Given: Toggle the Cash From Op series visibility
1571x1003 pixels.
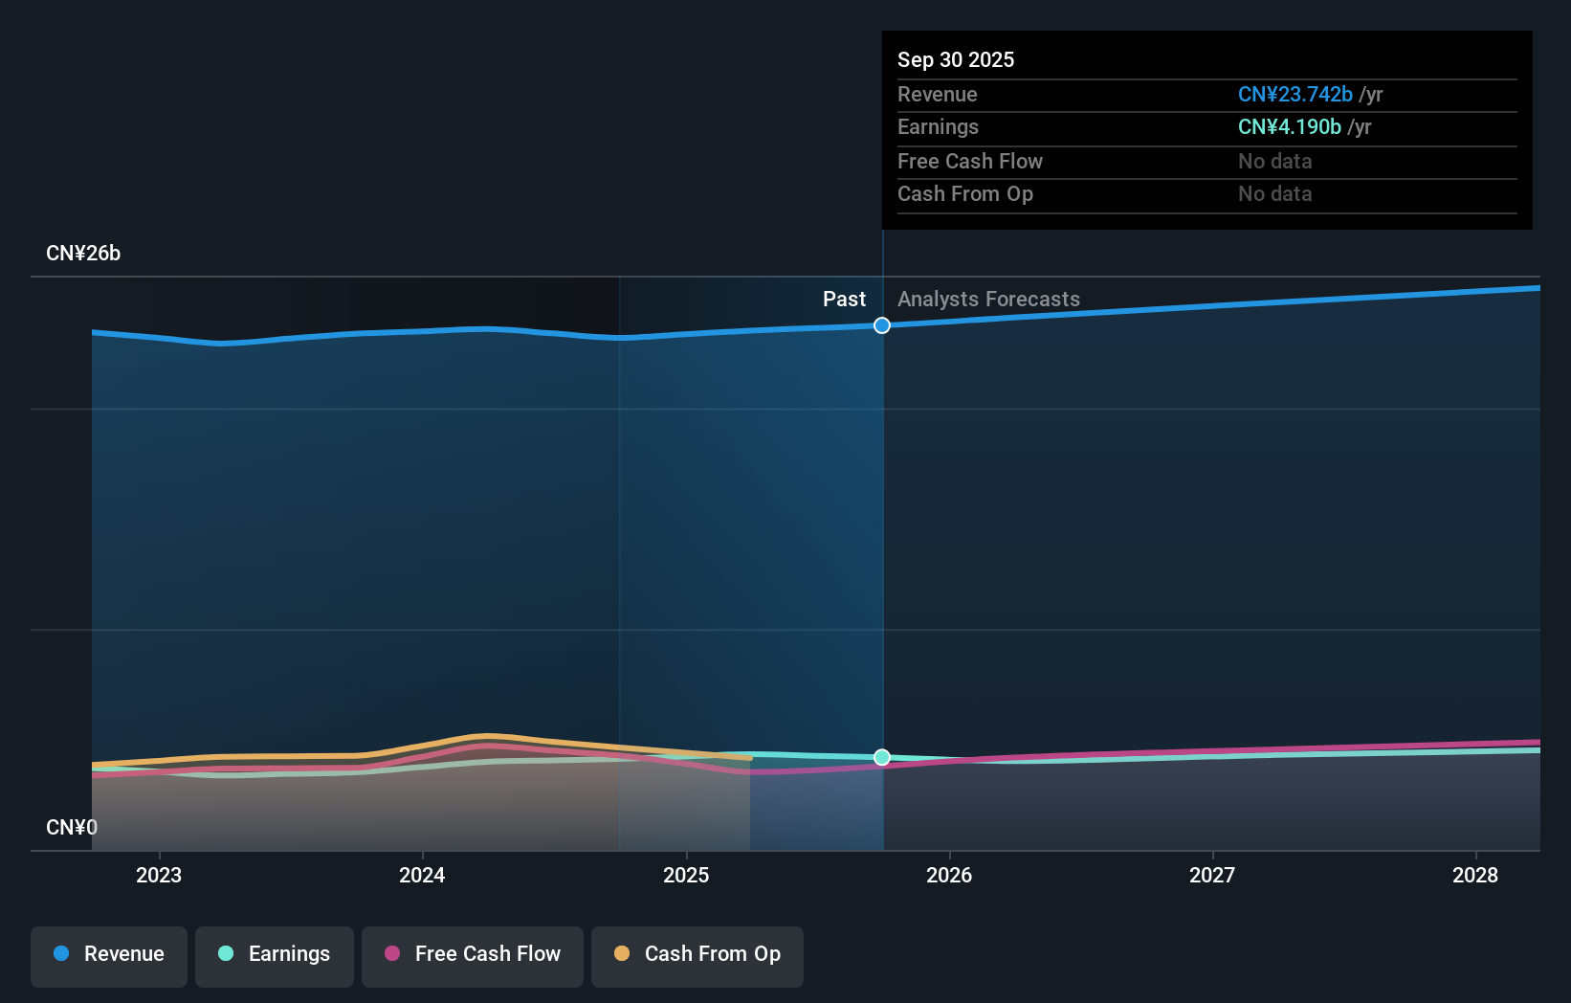Looking at the screenshot, I should (x=697, y=954).
